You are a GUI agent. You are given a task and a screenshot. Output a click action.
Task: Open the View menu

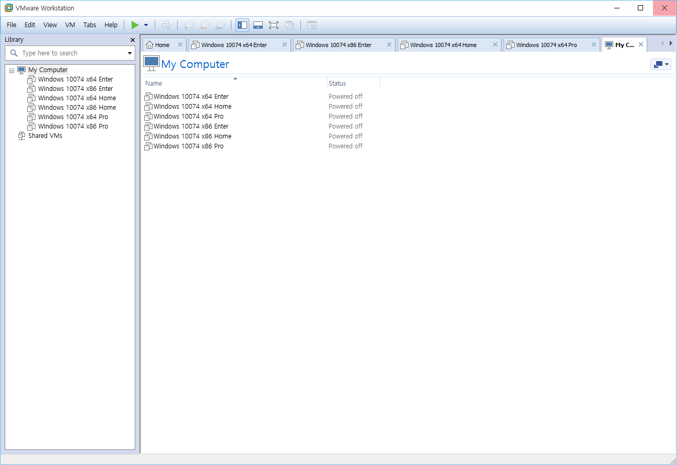pos(50,25)
